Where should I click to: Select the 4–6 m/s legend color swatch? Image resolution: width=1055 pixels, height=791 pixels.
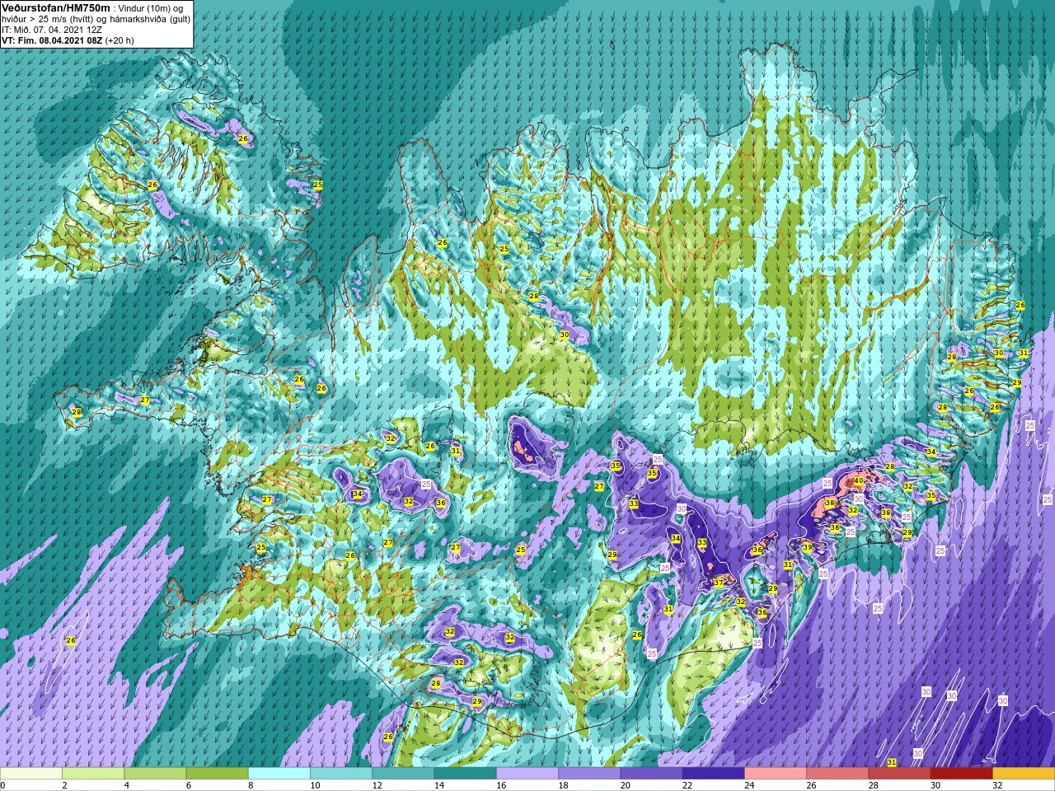[x=155, y=774]
